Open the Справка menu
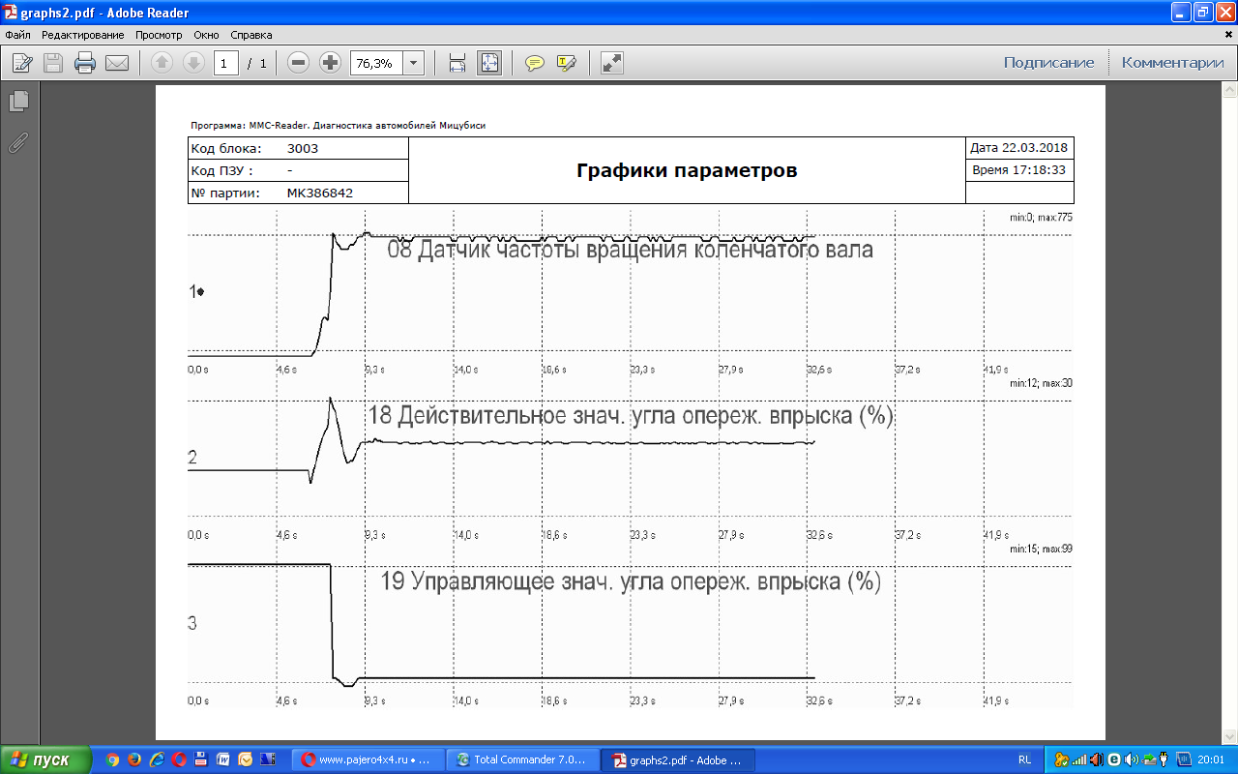This screenshot has height=774, width=1238. pyautogui.click(x=251, y=35)
